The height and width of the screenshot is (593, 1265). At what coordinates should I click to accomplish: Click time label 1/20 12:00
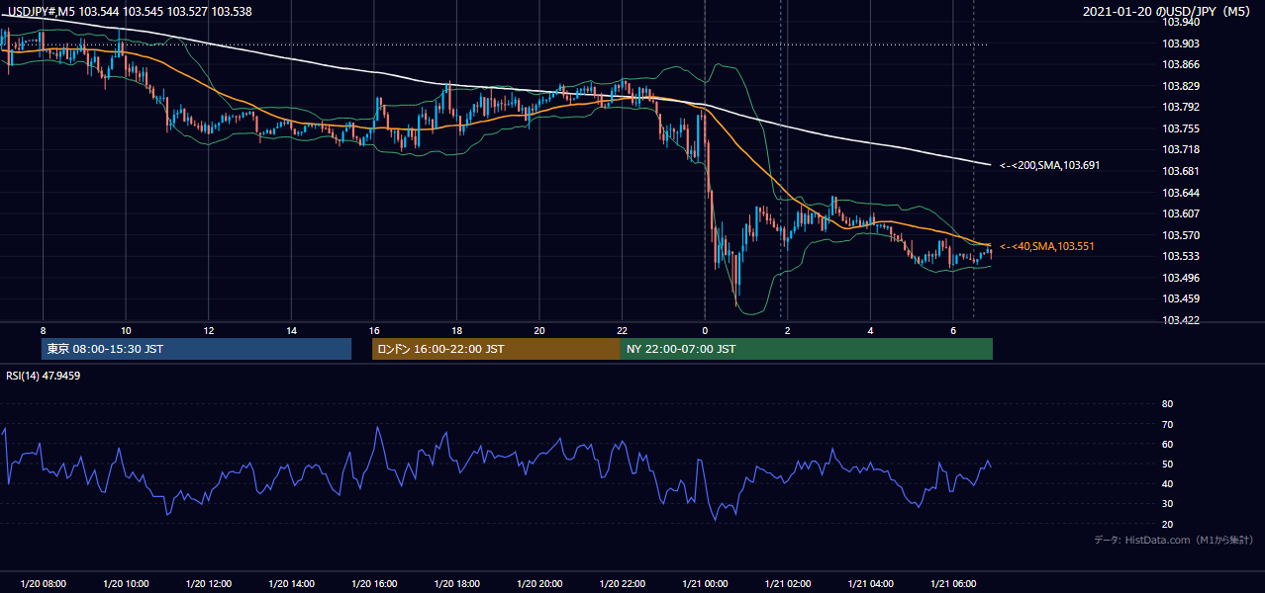[x=208, y=584]
